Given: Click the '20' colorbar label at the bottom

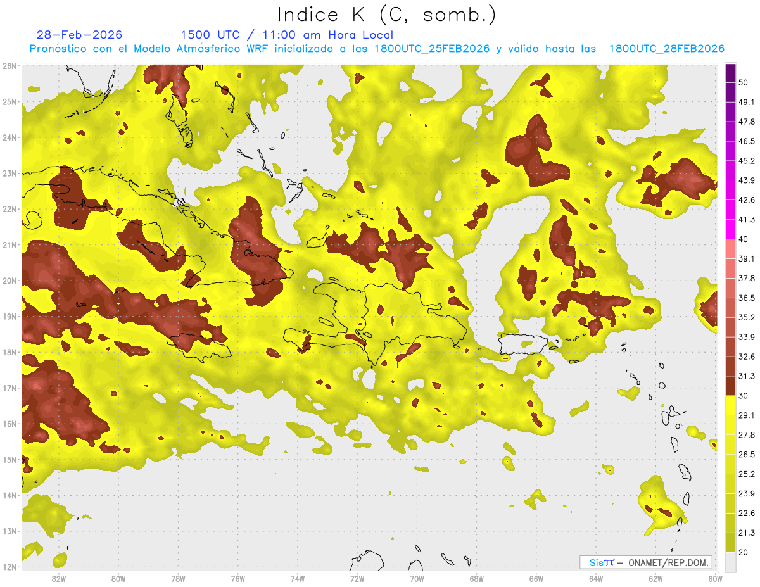Looking at the screenshot, I should 744,553.
